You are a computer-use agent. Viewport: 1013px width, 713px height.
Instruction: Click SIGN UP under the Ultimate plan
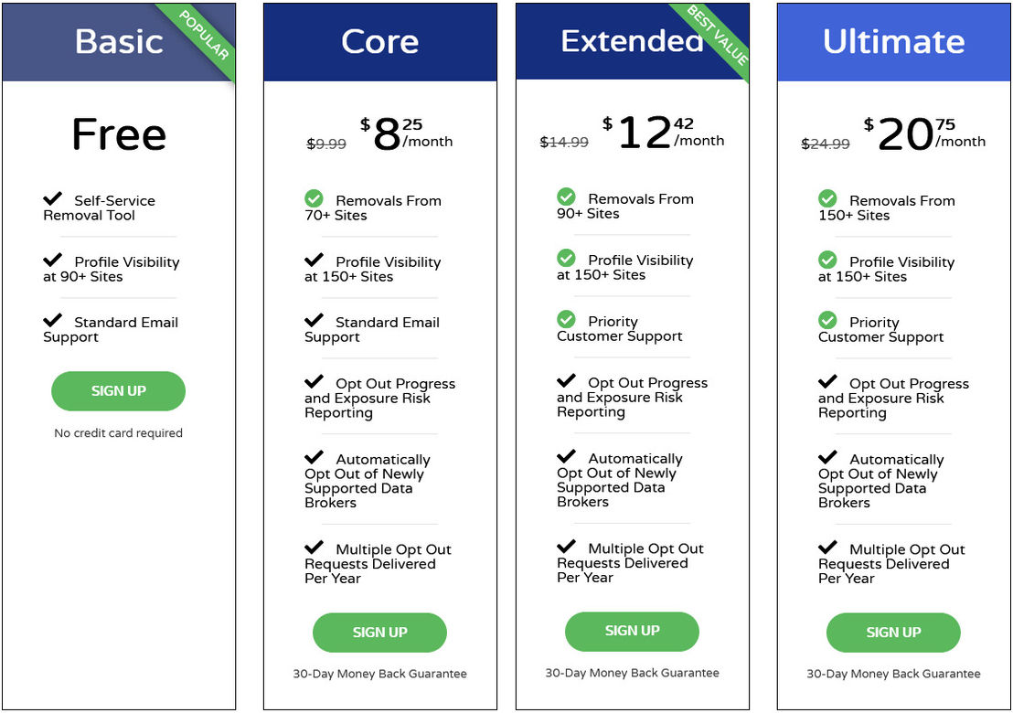[x=893, y=633]
